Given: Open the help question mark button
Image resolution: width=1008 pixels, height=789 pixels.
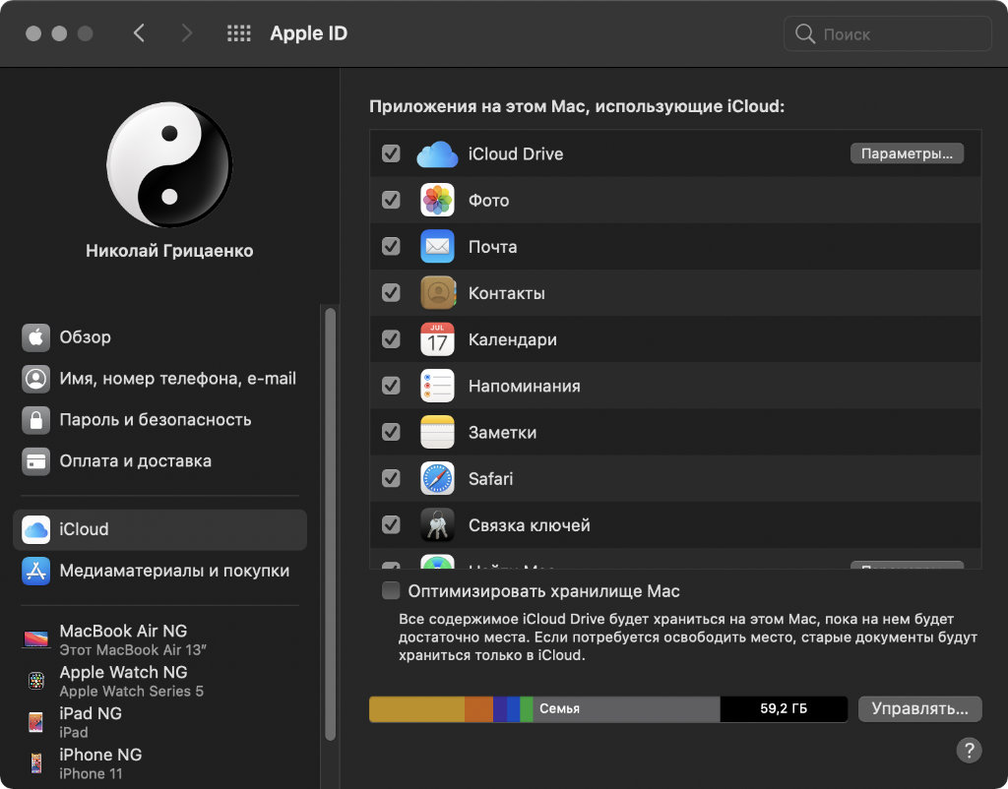Looking at the screenshot, I should click(x=969, y=750).
